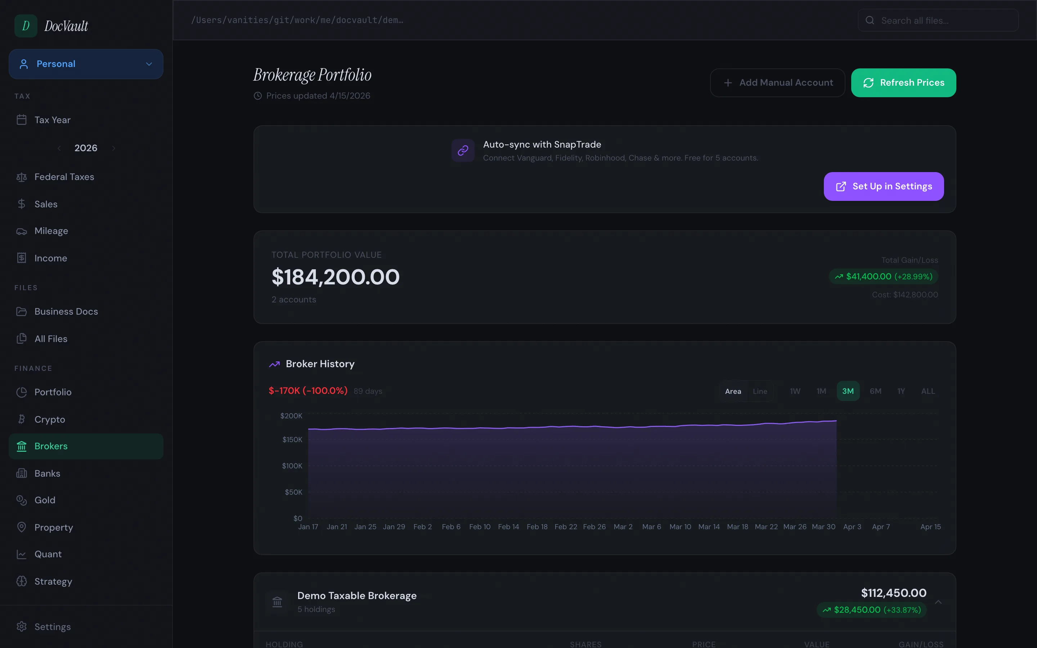This screenshot has height=648, width=1037.
Task: Open the Crypto page
Action: coord(86,419)
